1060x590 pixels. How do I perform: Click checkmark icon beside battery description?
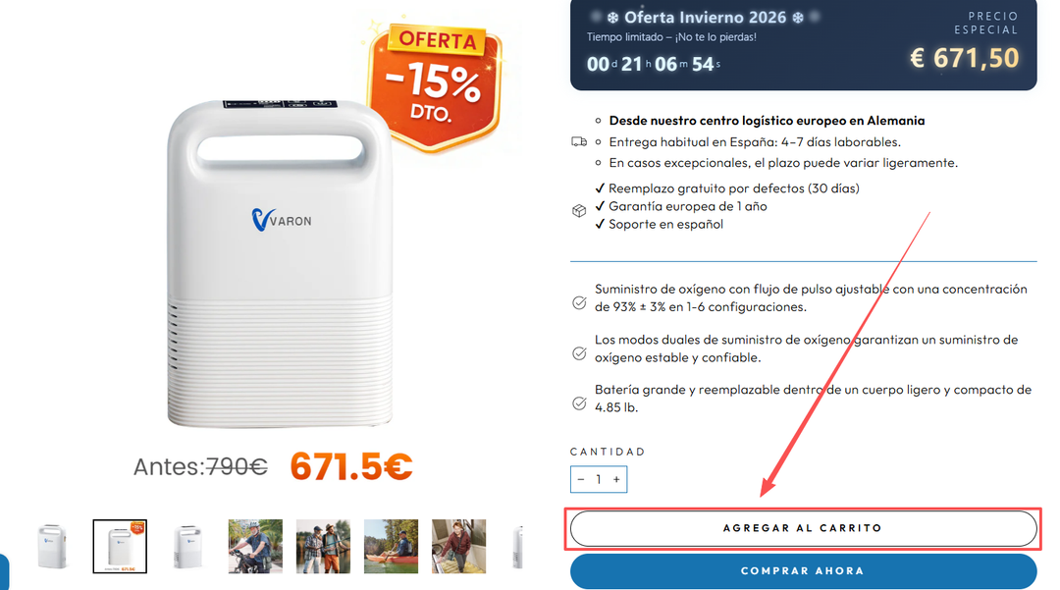579,403
